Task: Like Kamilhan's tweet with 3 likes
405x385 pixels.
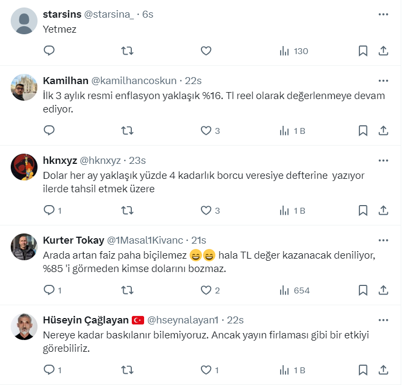Action: coord(206,131)
